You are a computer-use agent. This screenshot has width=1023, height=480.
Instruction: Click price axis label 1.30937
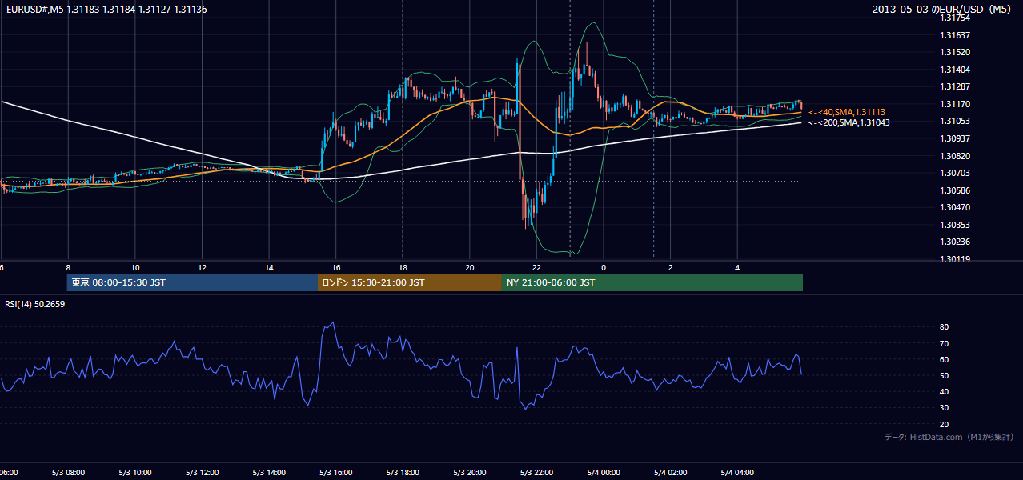(x=954, y=138)
